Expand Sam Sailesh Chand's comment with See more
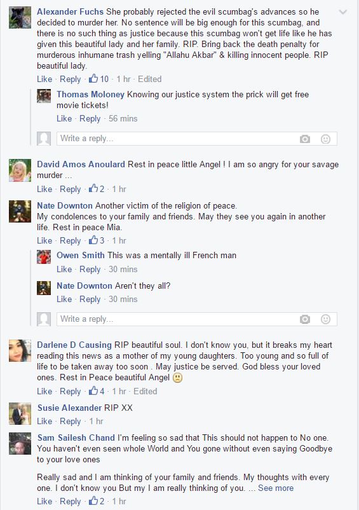 [x=276, y=488]
